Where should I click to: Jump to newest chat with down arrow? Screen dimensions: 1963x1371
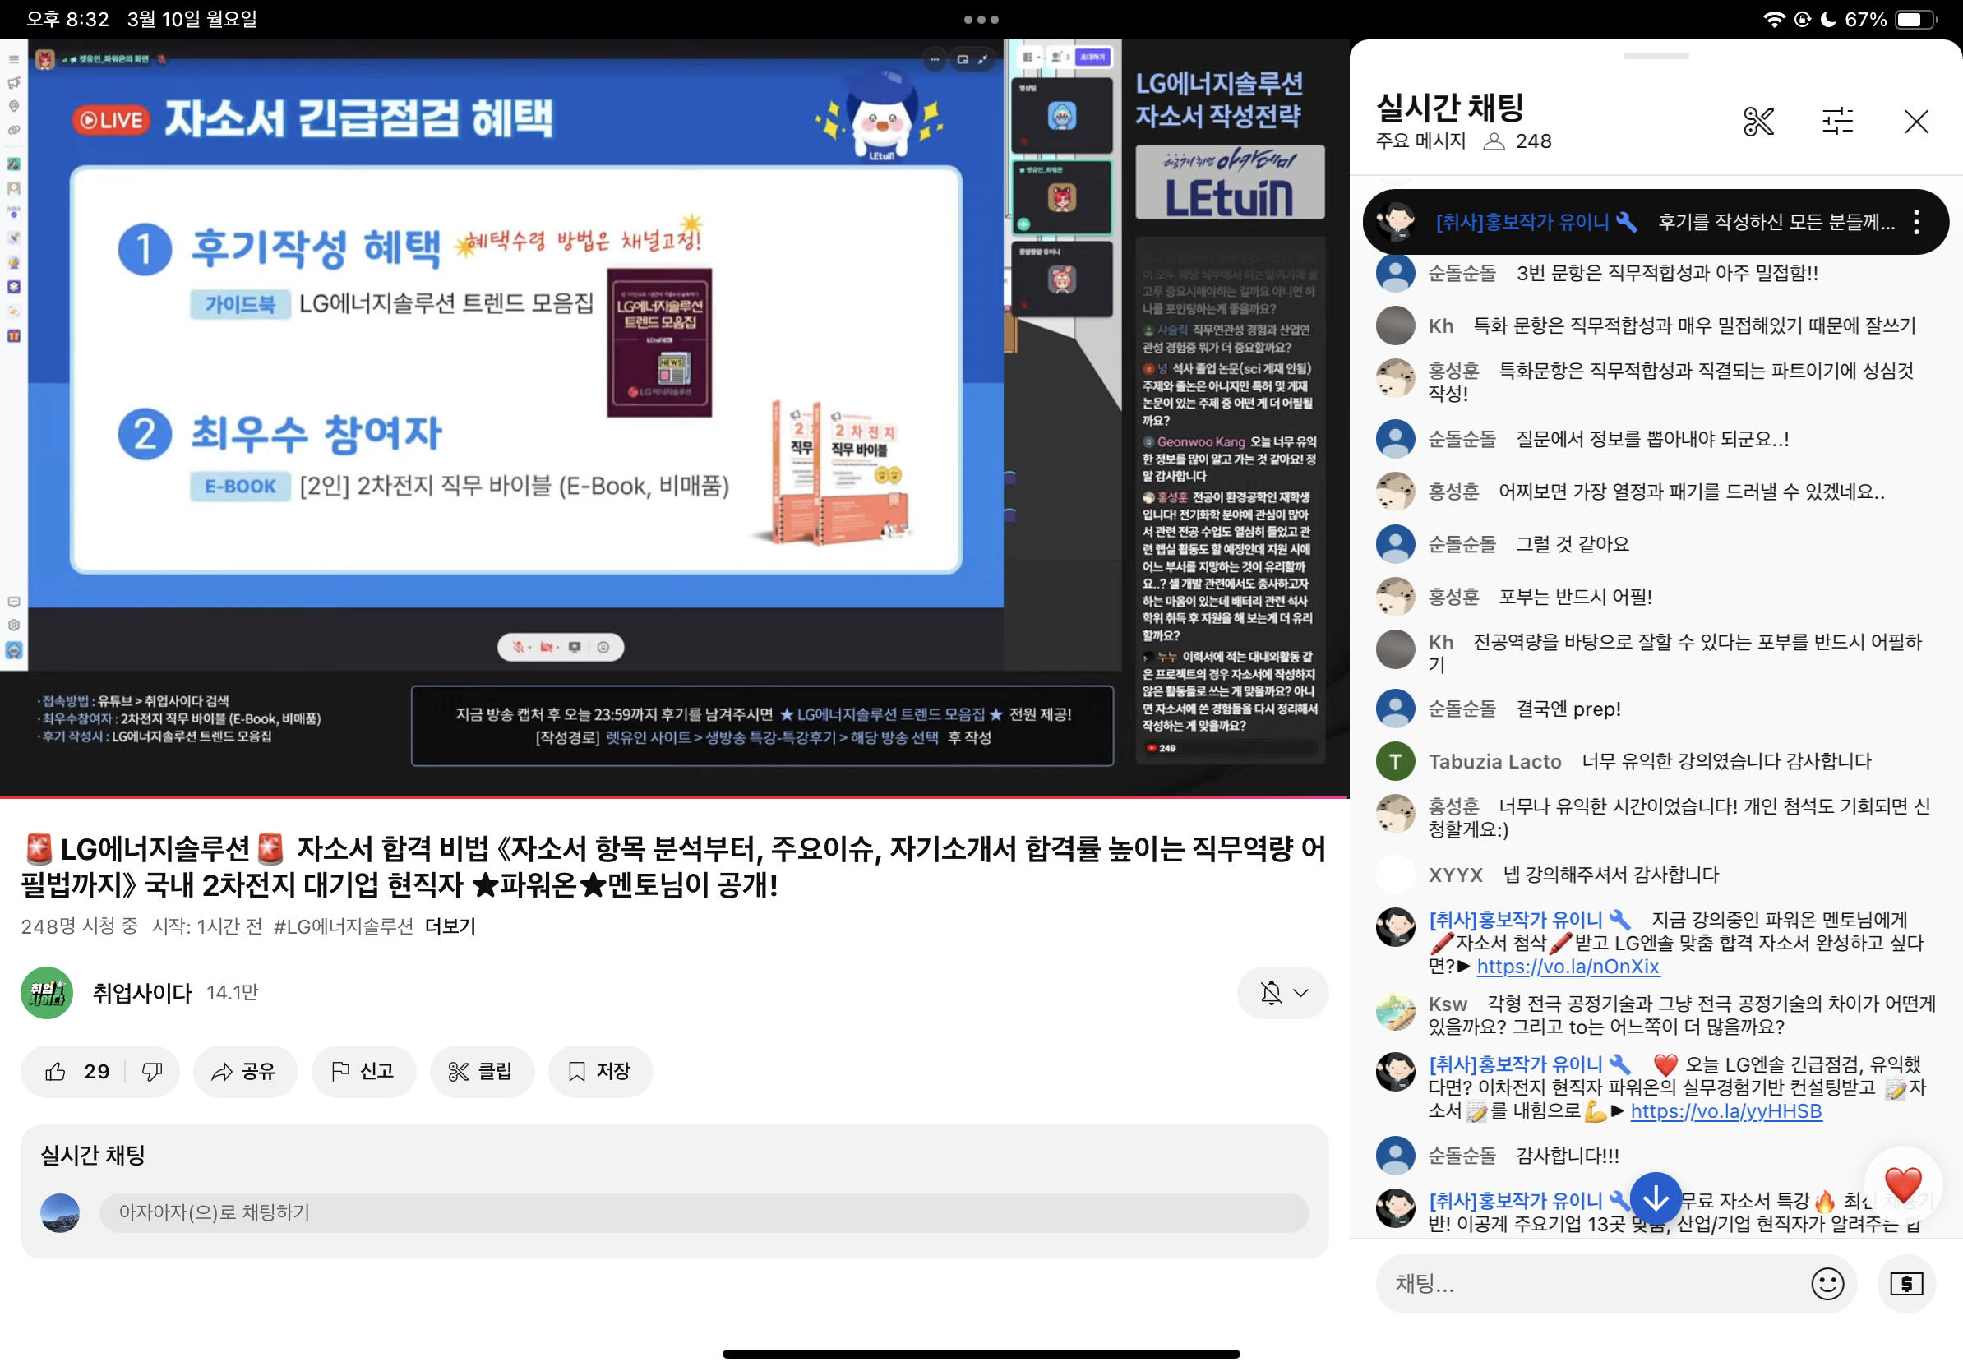coord(1656,1198)
